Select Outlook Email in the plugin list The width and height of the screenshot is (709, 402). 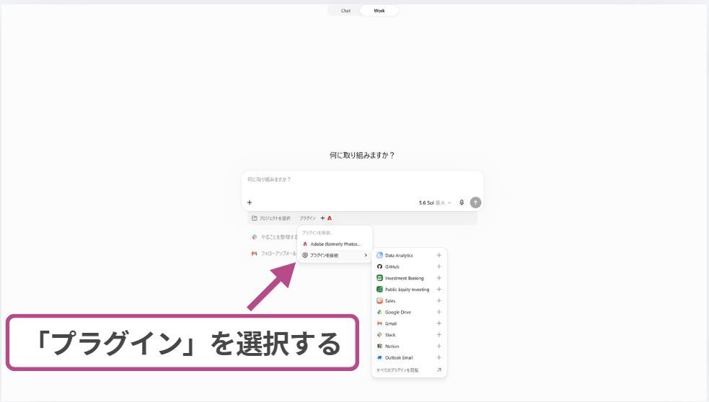(399, 358)
